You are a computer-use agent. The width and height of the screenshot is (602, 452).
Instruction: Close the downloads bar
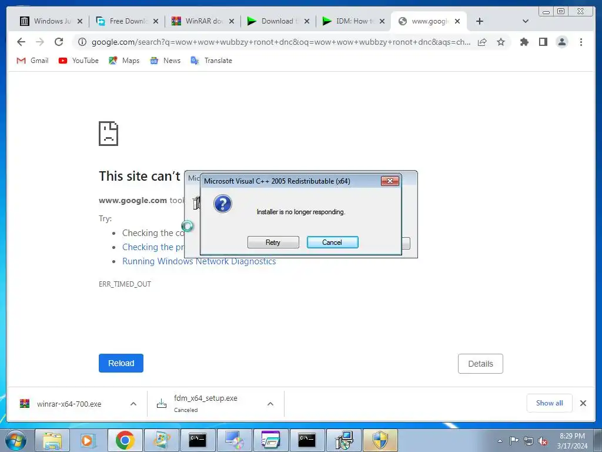583,403
